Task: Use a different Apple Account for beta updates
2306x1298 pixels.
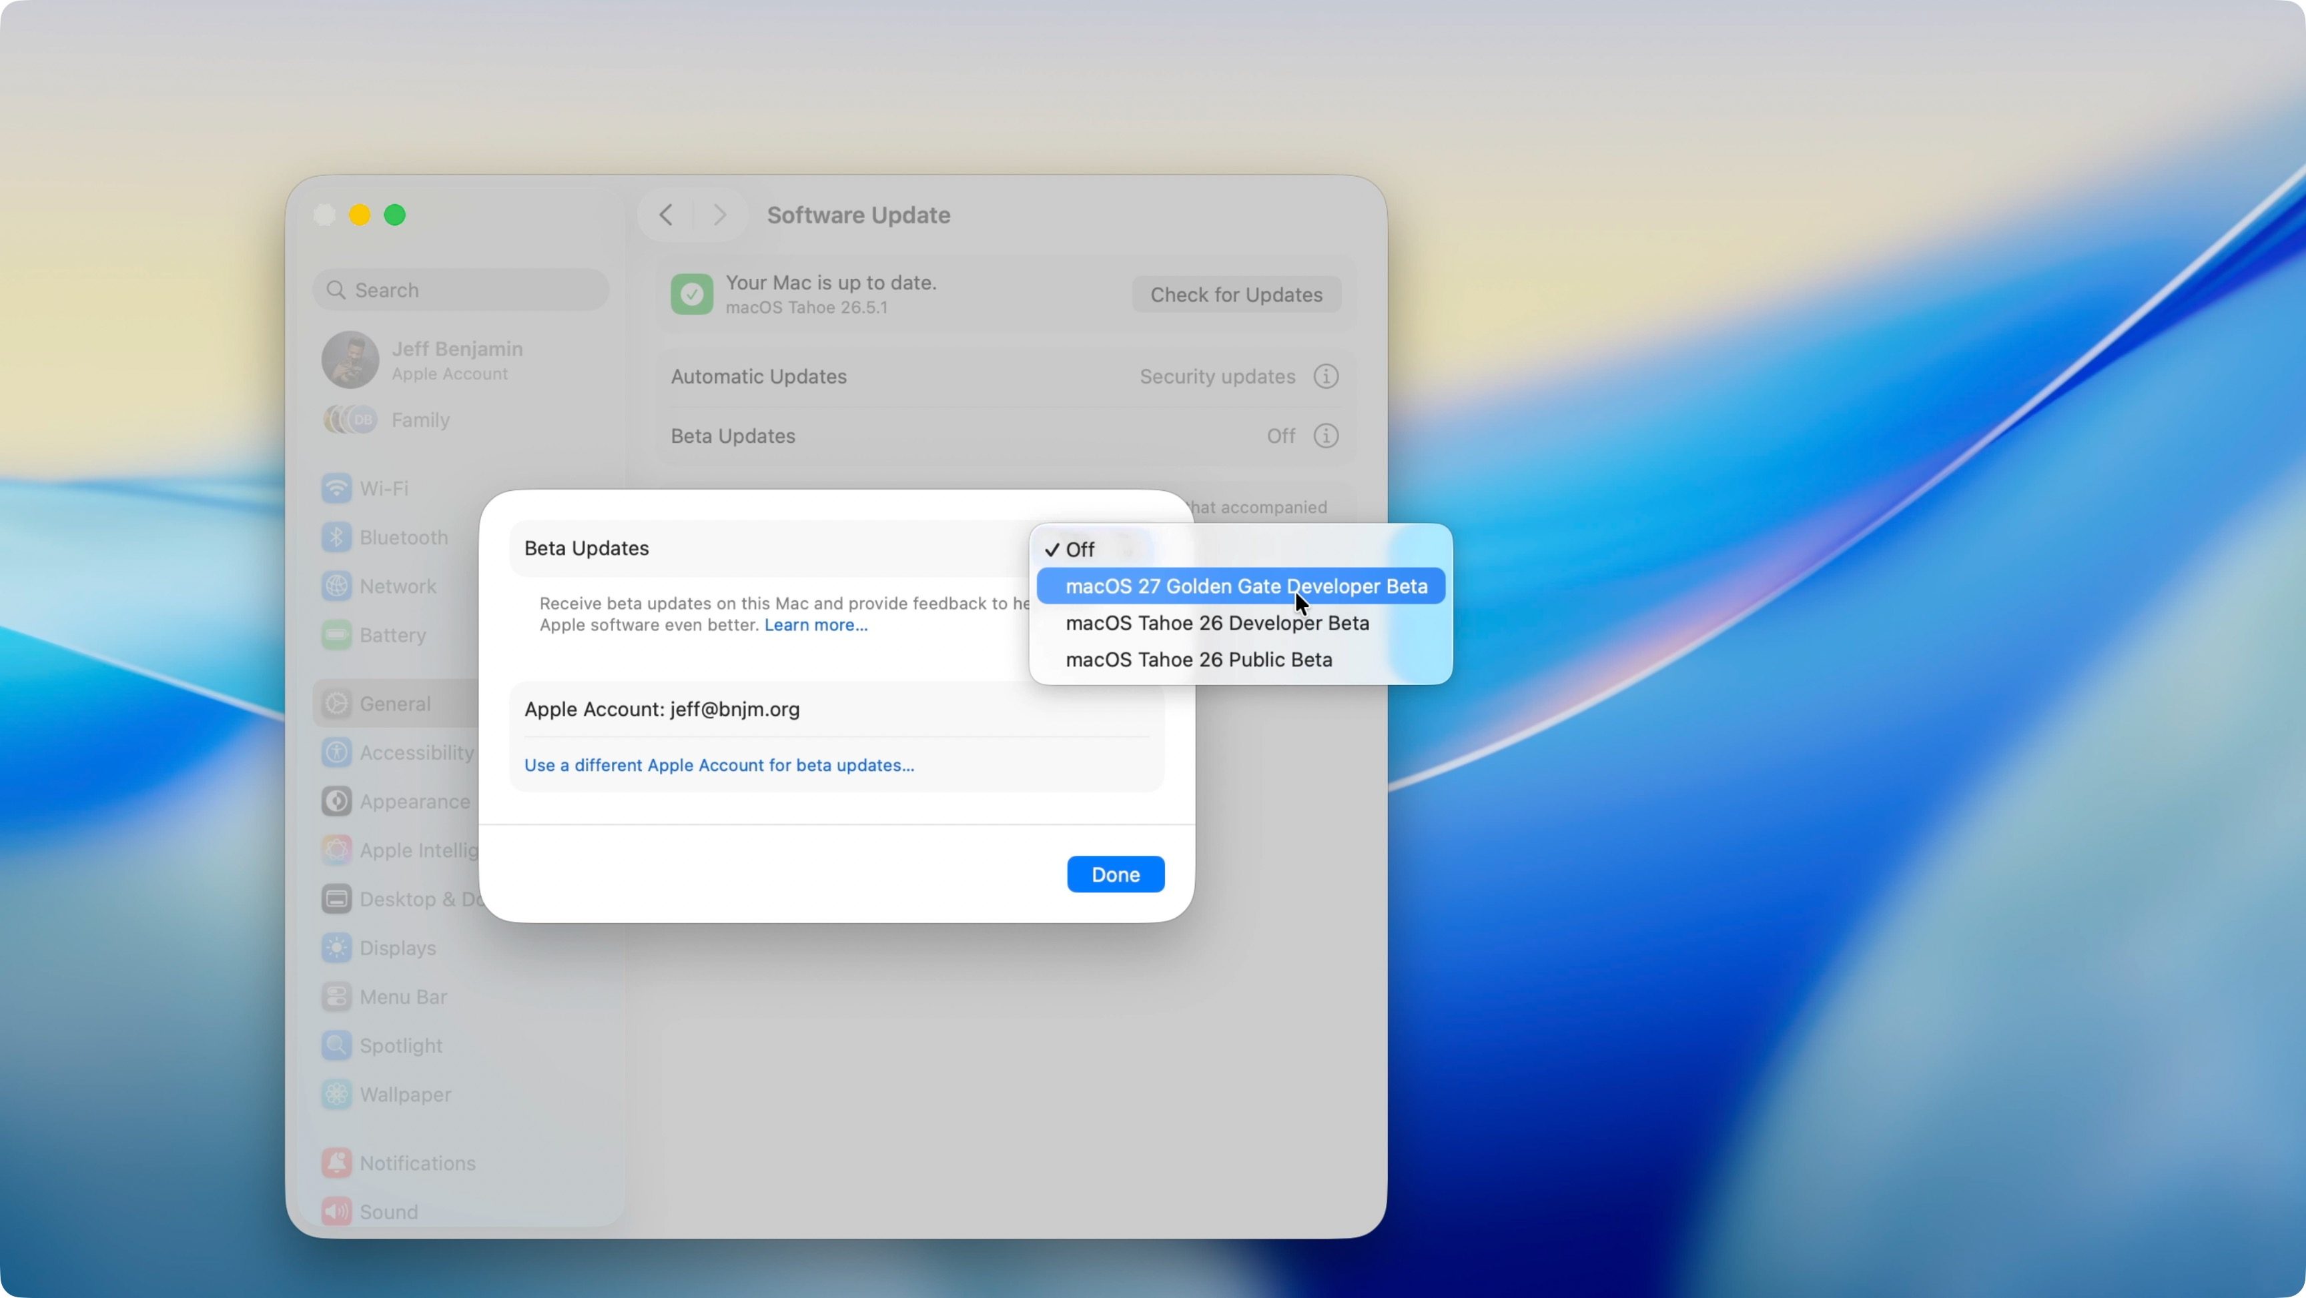Action: coord(719,765)
